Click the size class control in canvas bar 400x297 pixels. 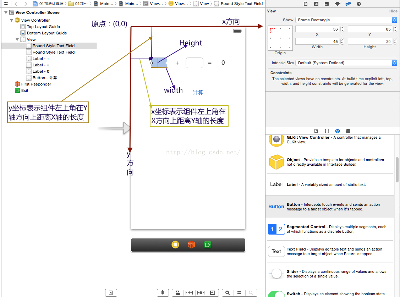pos(163,293)
